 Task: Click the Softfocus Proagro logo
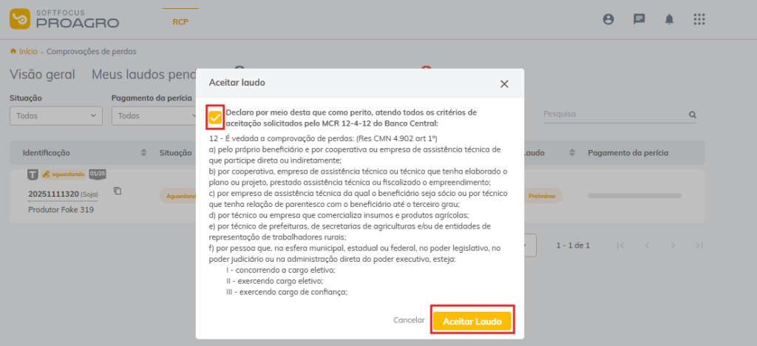click(64, 19)
